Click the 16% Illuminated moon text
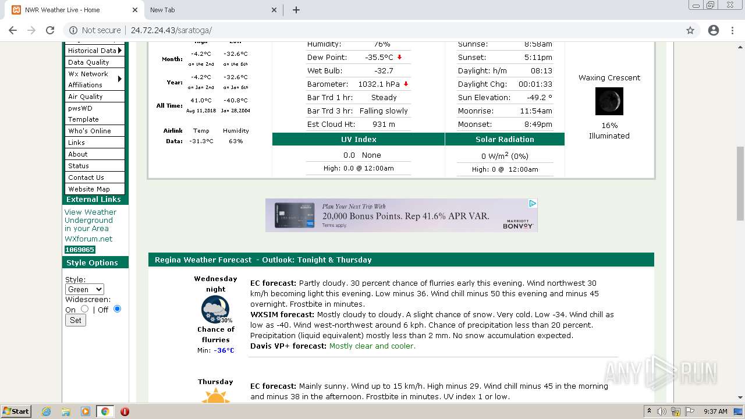This screenshot has width=745, height=419. (x=609, y=131)
